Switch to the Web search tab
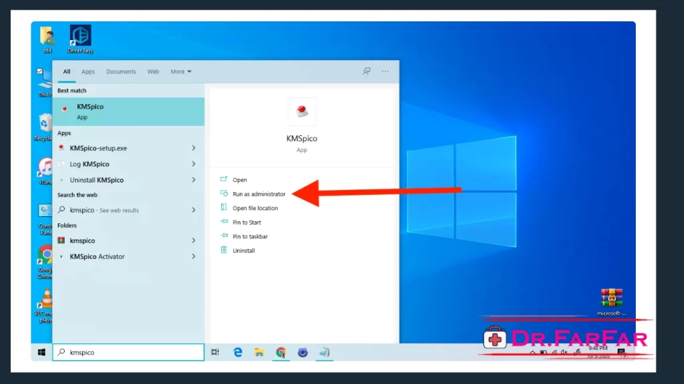The width and height of the screenshot is (684, 384). 153,71
